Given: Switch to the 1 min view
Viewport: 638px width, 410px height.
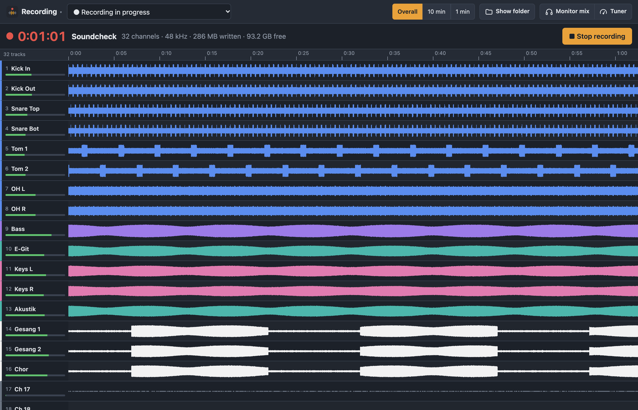Looking at the screenshot, I should click(463, 12).
